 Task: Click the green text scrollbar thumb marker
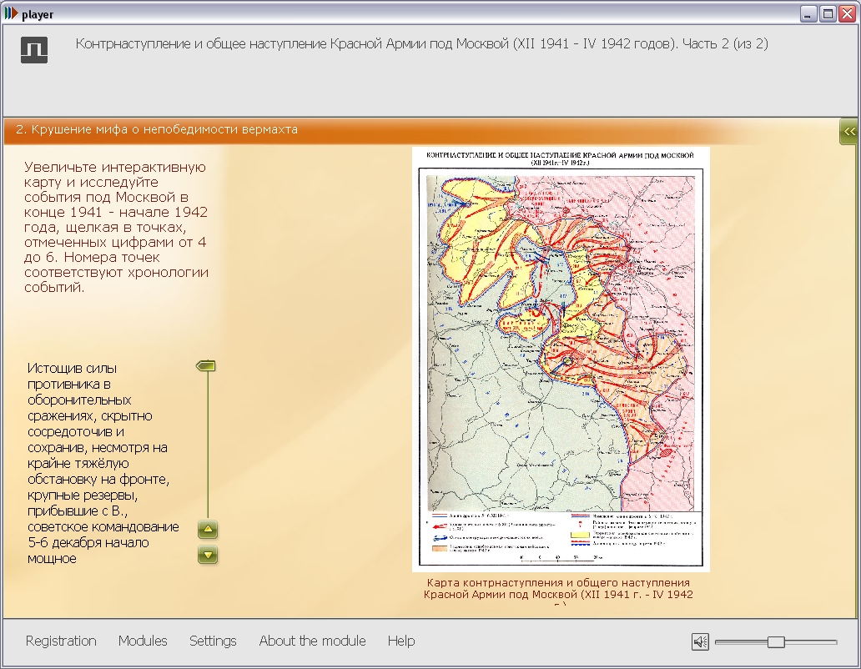click(206, 366)
